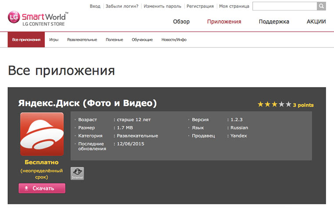Click the Бесплатно price label
334x208 pixels.
(42, 162)
